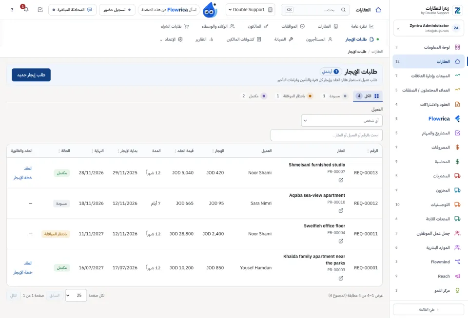Click the الموارد البشرية people icon in sidebar
This screenshot has width=468, height=318.
(457, 247)
